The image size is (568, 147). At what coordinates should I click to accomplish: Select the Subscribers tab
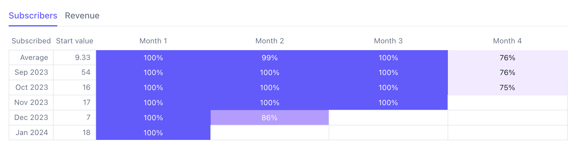click(x=33, y=16)
